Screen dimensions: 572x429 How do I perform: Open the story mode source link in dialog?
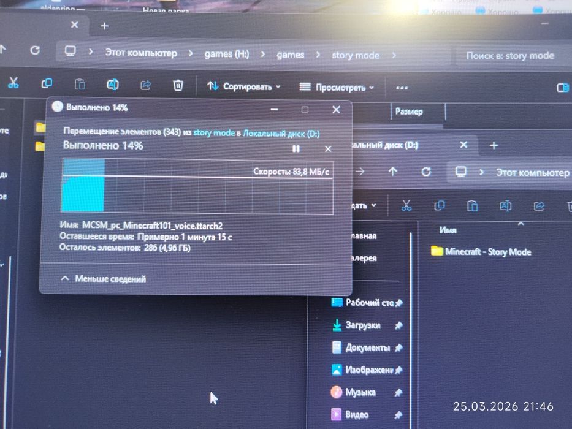214,133
